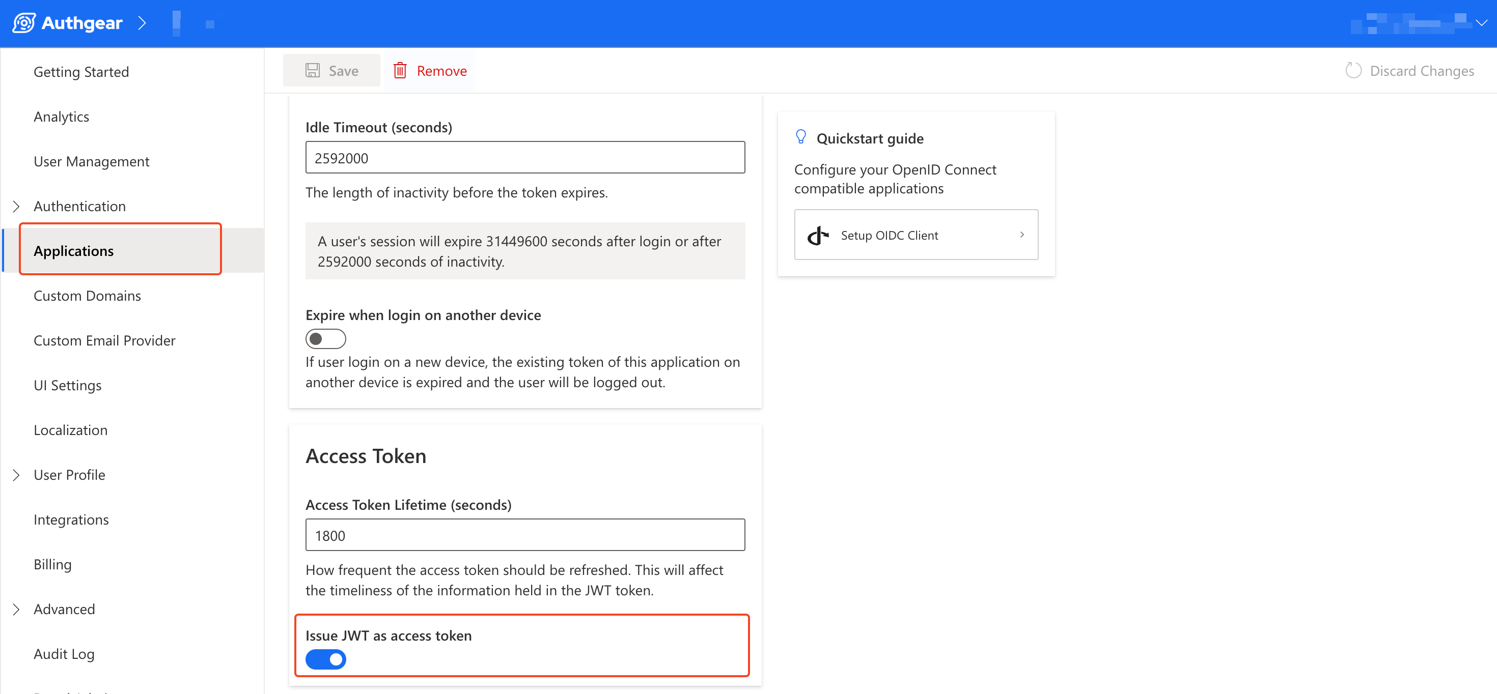This screenshot has height=694, width=1497.
Task: Click the Discard Changes circular arrow icon
Action: (x=1353, y=71)
